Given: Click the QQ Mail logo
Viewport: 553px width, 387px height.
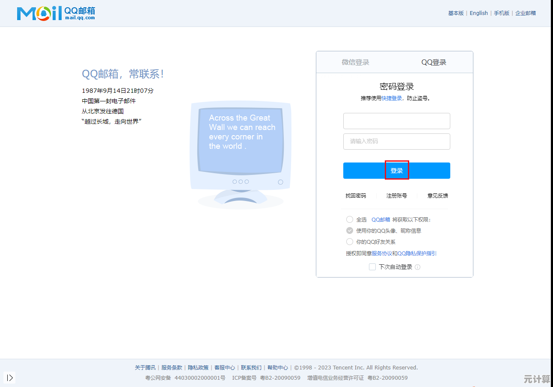Looking at the screenshot, I should coord(56,13).
